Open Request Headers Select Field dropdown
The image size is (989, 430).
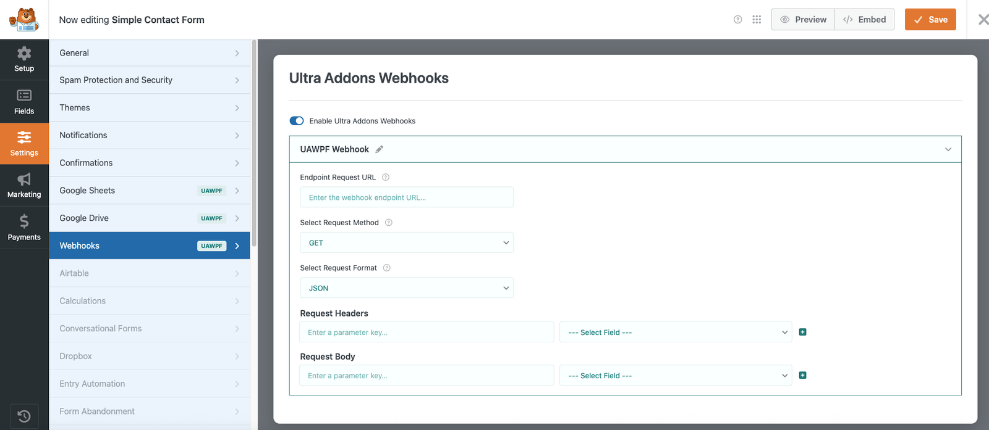(x=676, y=333)
